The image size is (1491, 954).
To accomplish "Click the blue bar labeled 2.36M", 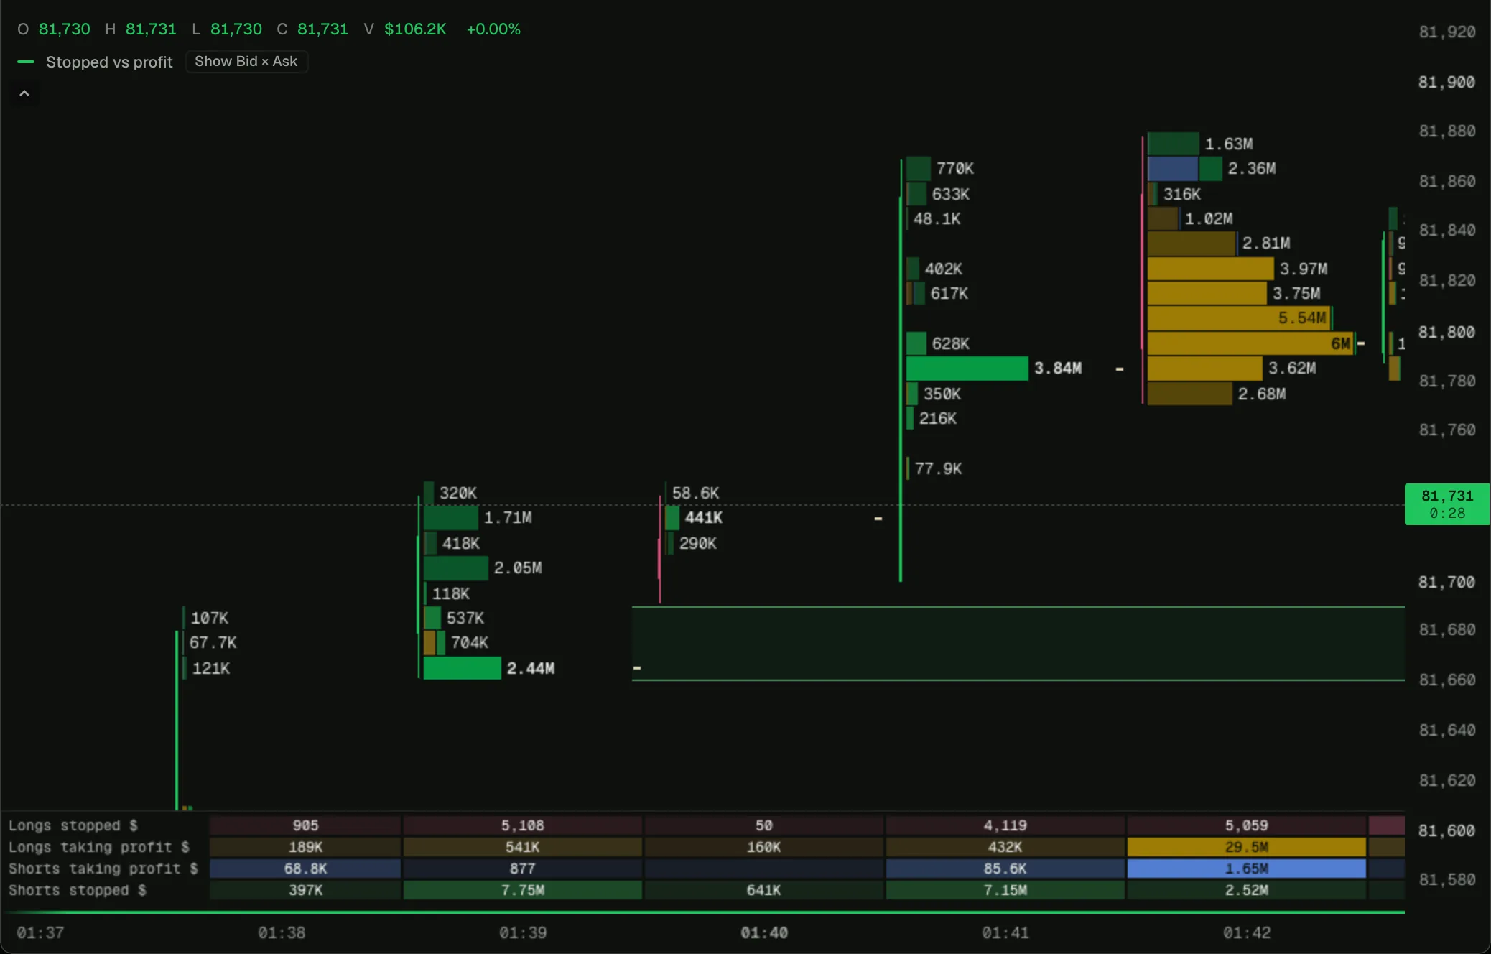I will point(1173,169).
